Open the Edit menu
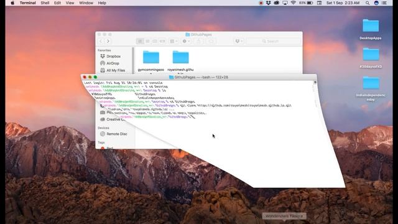Viewport: 398px width, 224px height. click(57, 3)
